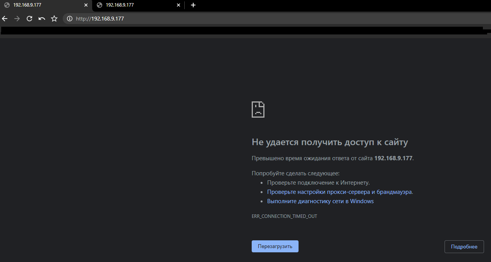Click the Перезагрузить button
This screenshot has width=491, height=262.
coord(275,247)
